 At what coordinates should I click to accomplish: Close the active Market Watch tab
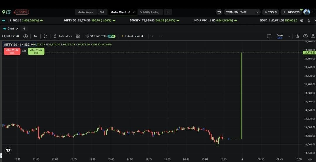(x=133, y=12)
